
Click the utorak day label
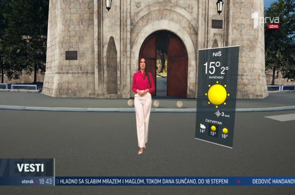point(27,181)
